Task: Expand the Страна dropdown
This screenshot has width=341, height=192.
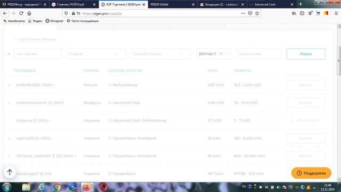Action: (x=96, y=54)
